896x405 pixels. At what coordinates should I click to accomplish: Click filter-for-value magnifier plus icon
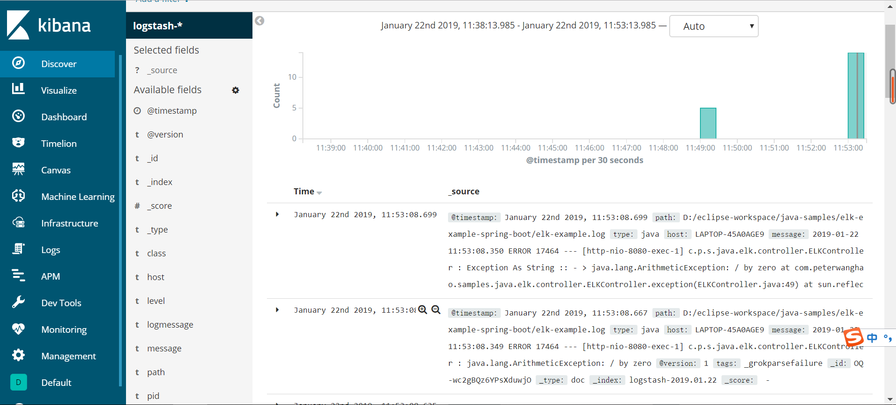pos(423,310)
